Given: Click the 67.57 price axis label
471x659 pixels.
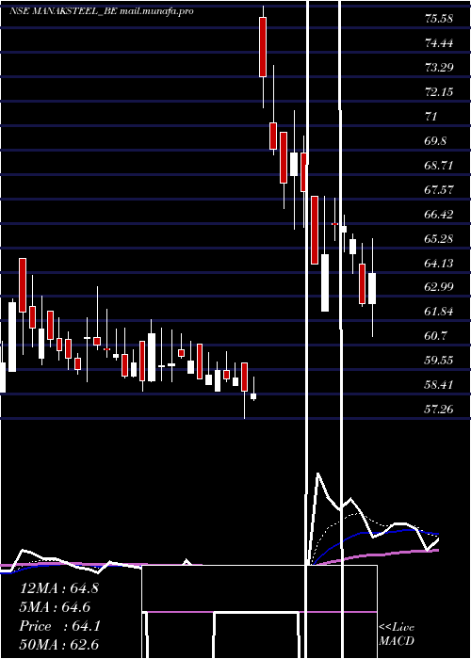Looking at the screenshot, I should point(439,189).
